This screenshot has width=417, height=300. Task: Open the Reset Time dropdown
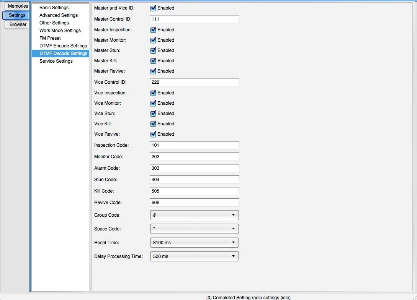pyautogui.click(x=194, y=243)
